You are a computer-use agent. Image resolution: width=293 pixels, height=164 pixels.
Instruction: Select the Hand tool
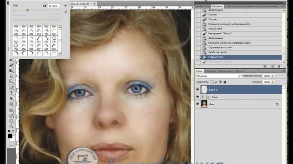click(11, 121)
